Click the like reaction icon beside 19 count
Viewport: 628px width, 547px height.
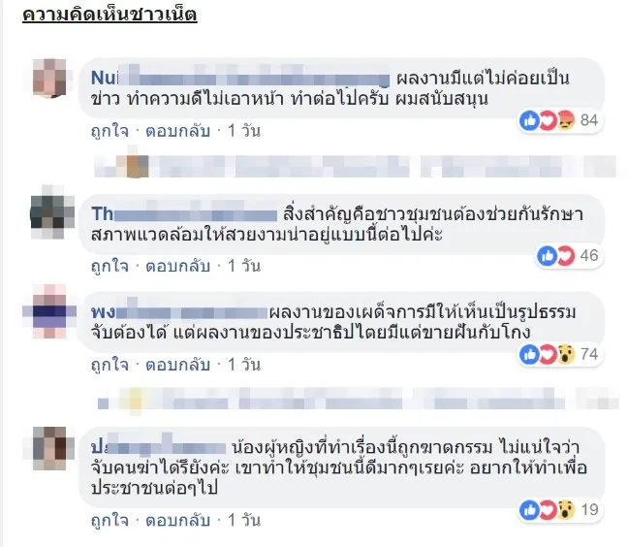[x=529, y=510]
